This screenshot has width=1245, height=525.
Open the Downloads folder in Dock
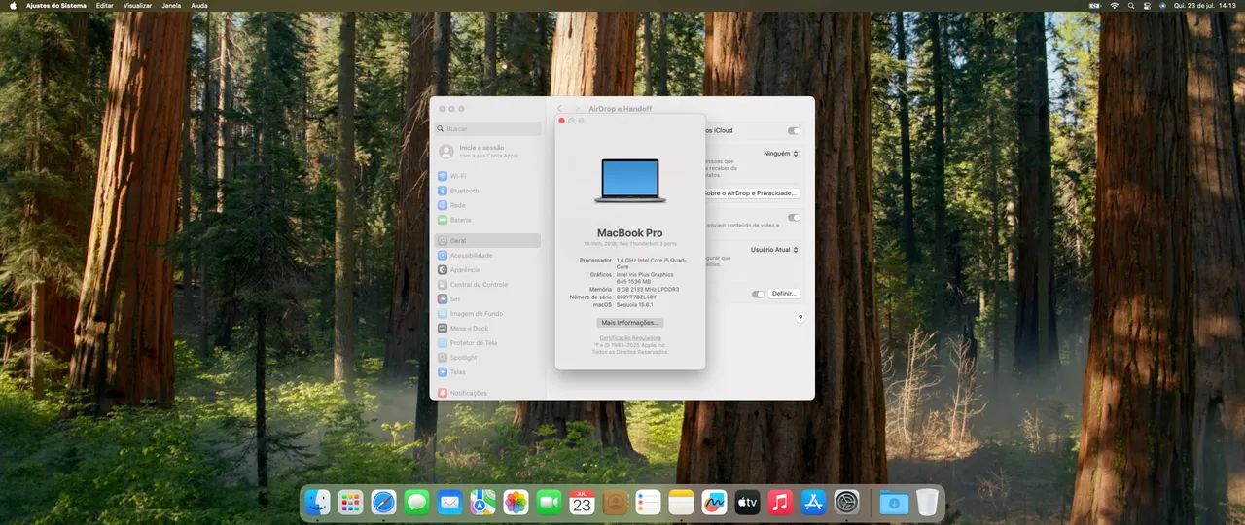click(x=894, y=502)
